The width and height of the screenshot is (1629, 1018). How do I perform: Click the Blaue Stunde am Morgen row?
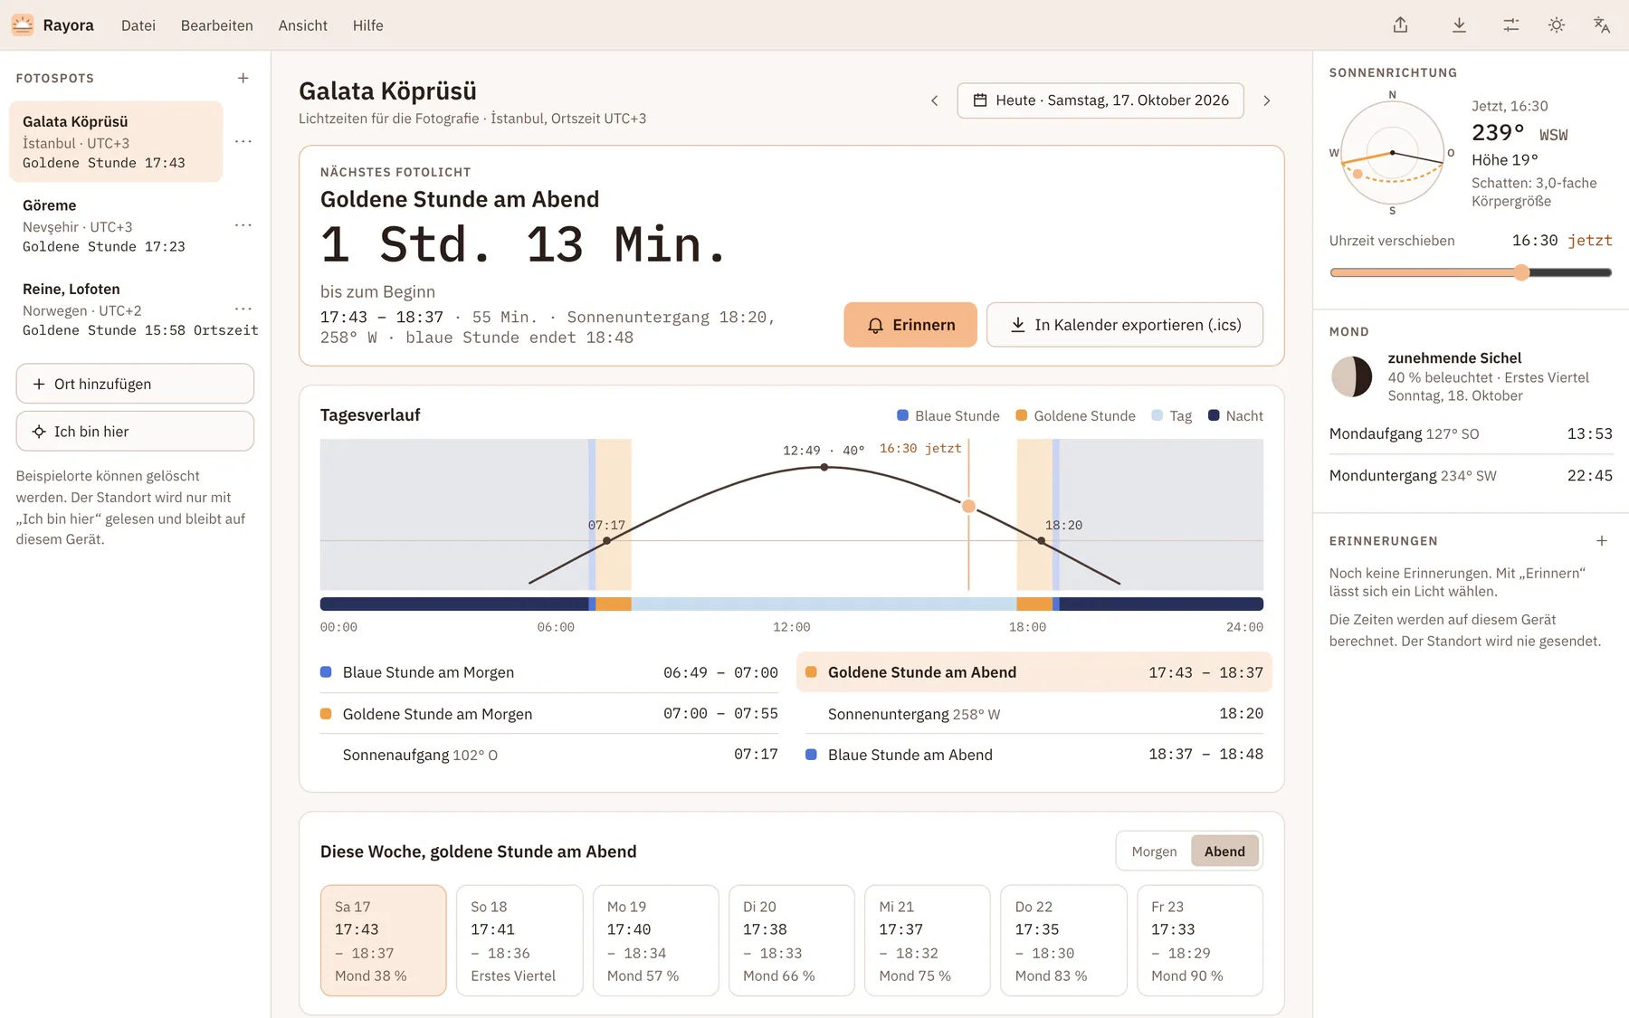[549, 672]
